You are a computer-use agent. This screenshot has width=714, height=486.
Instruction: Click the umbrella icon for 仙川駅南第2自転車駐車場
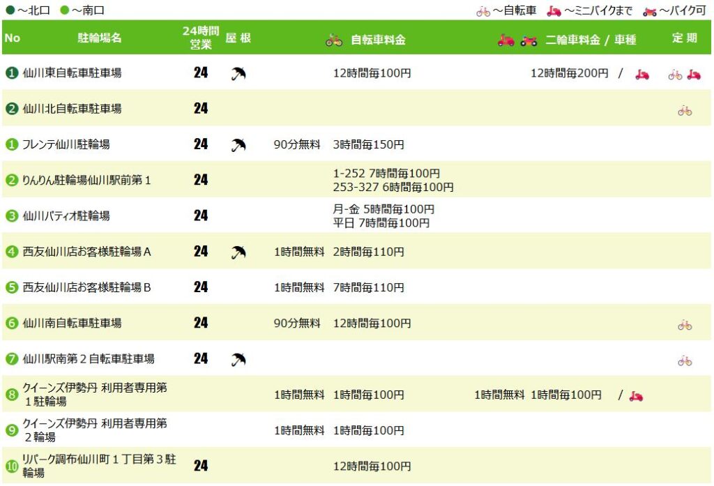[x=238, y=360]
